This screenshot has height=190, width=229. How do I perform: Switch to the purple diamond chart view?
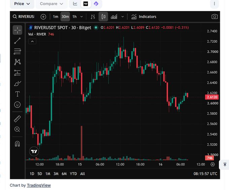(96, 4)
